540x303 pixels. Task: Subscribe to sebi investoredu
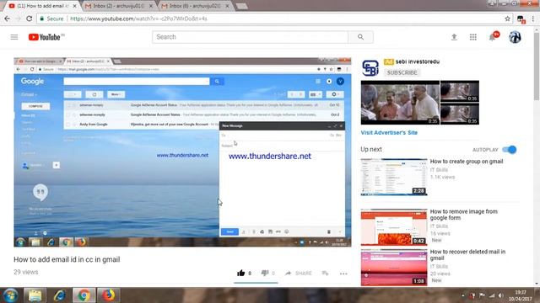pos(402,72)
